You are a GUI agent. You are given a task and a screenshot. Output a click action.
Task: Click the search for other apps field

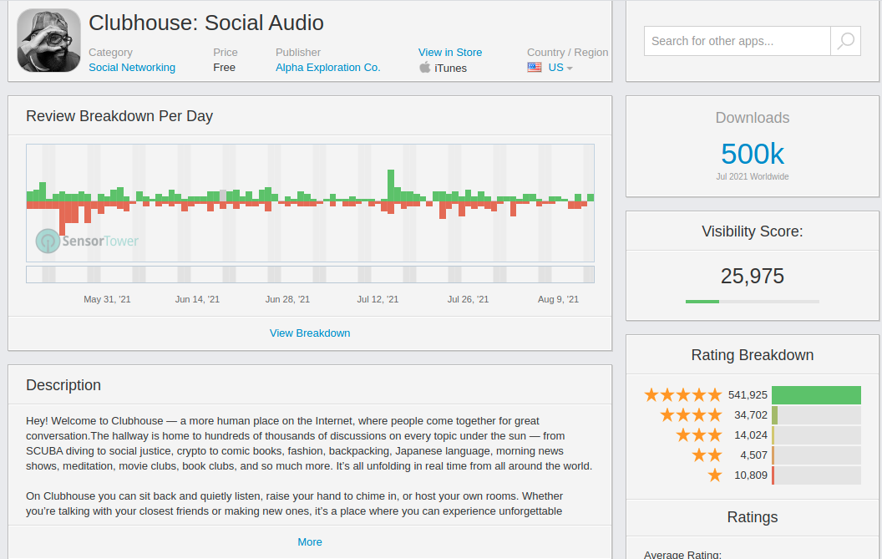tap(737, 40)
